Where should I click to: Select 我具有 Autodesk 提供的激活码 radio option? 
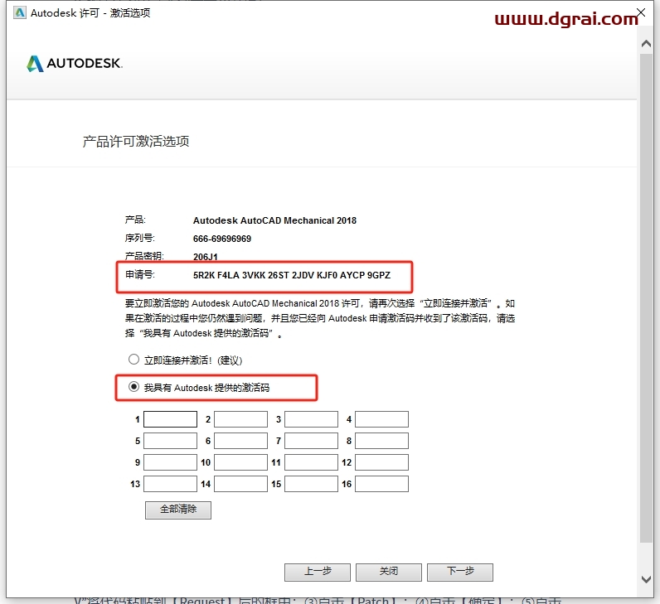[133, 387]
